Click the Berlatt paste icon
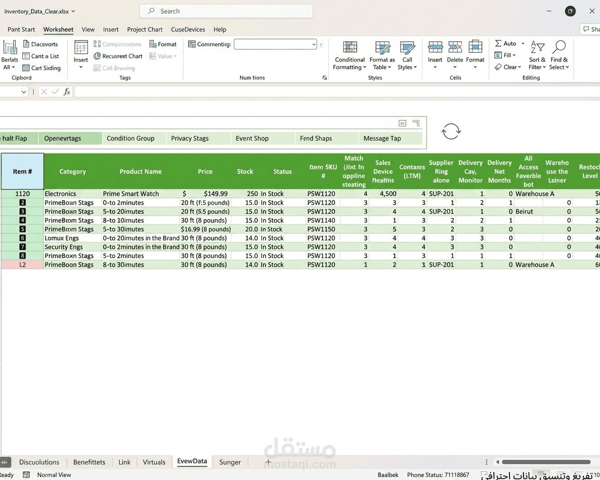This screenshot has width=600, height=480. point(9,47)
